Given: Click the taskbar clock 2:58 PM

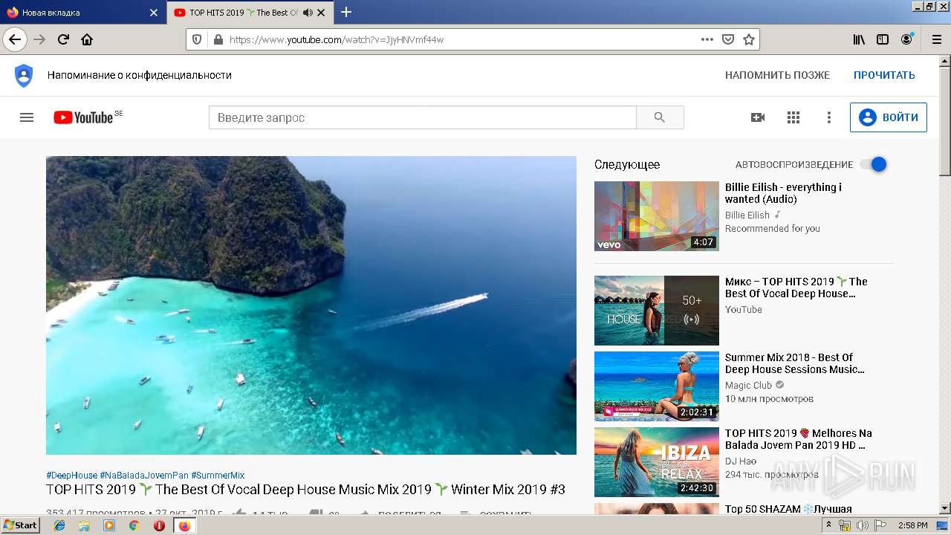Looking at the screenshot, I should point(912,525).
